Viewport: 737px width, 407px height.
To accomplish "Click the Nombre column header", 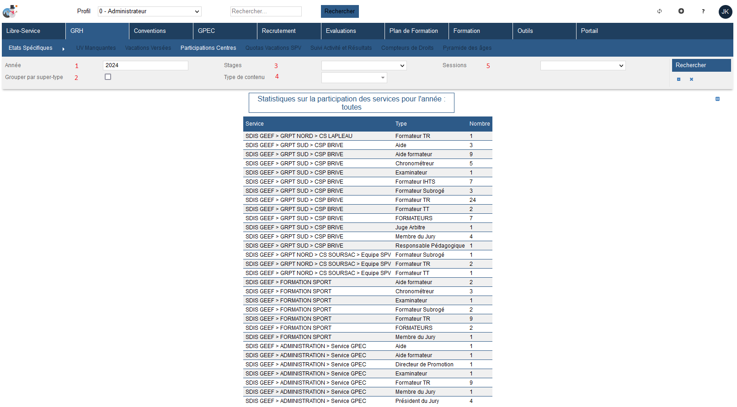I will pyautogui.click(x=479, y=124).
